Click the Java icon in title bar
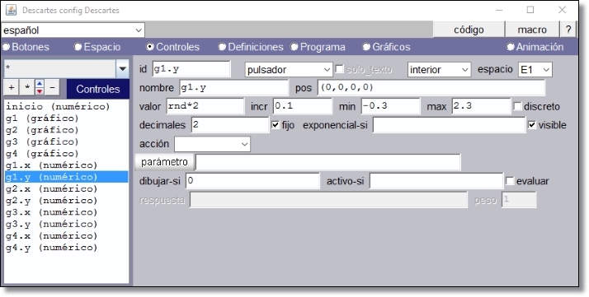The image size is (589, 297). (x=12, y=10)
